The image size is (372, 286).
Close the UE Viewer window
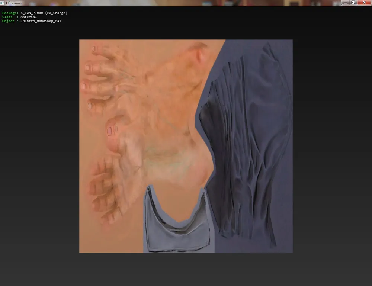click(364, 3)
